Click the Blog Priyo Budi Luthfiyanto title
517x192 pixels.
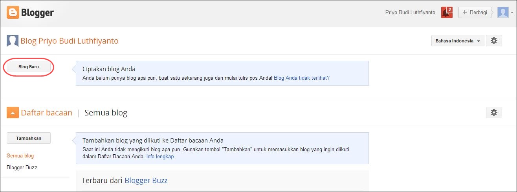pos(70,41)
